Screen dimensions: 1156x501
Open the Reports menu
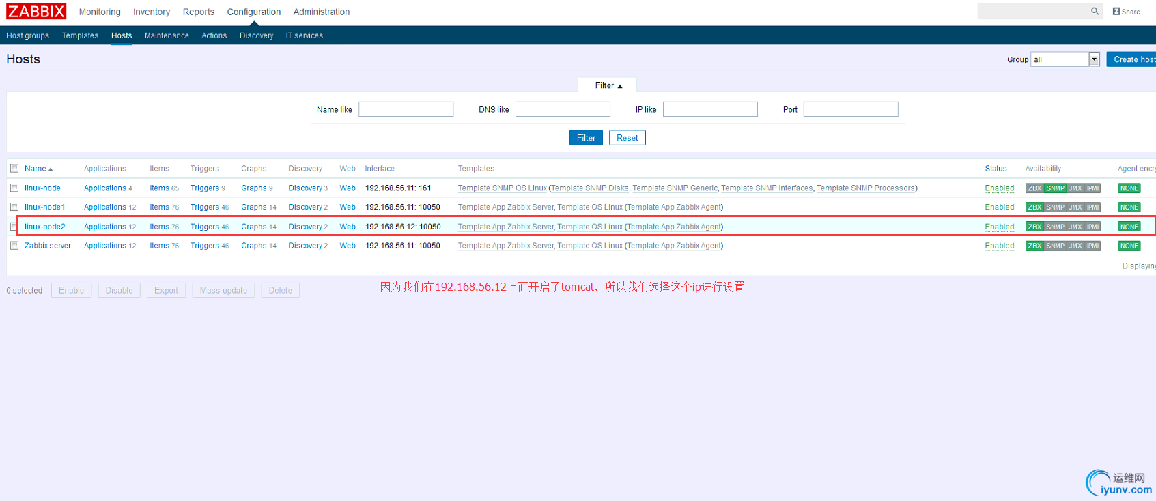(199, 12)
